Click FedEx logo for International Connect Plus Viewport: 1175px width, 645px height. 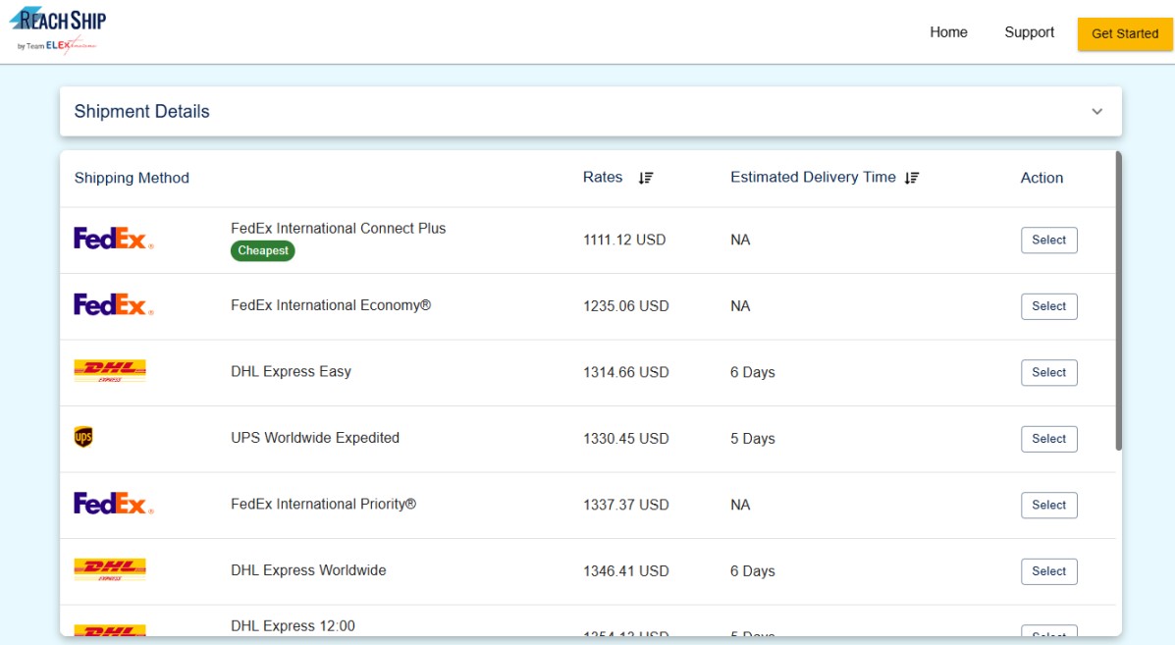click(113, 239)
